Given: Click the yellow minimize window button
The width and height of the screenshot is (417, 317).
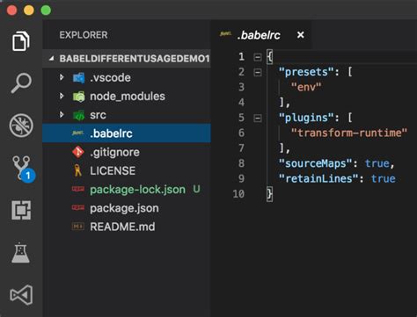Looking at the screenshot, I should tap(29, 11).
